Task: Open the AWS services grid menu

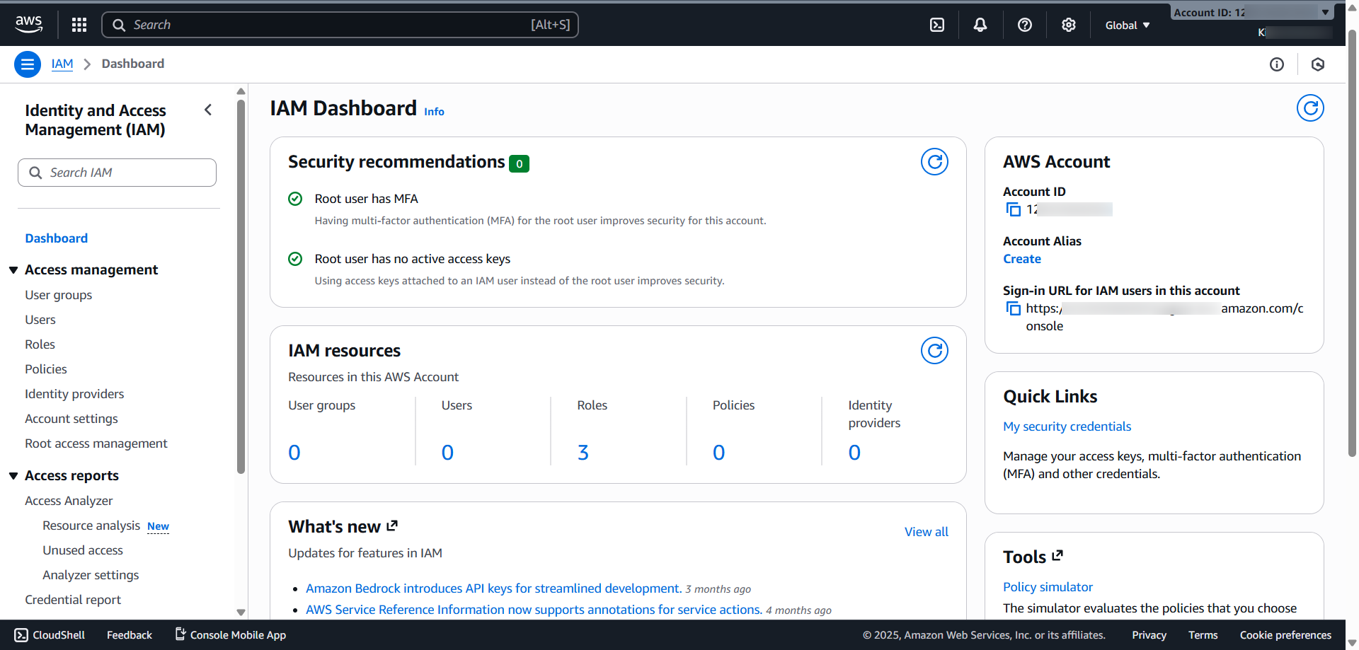Action: coord(79,25)
